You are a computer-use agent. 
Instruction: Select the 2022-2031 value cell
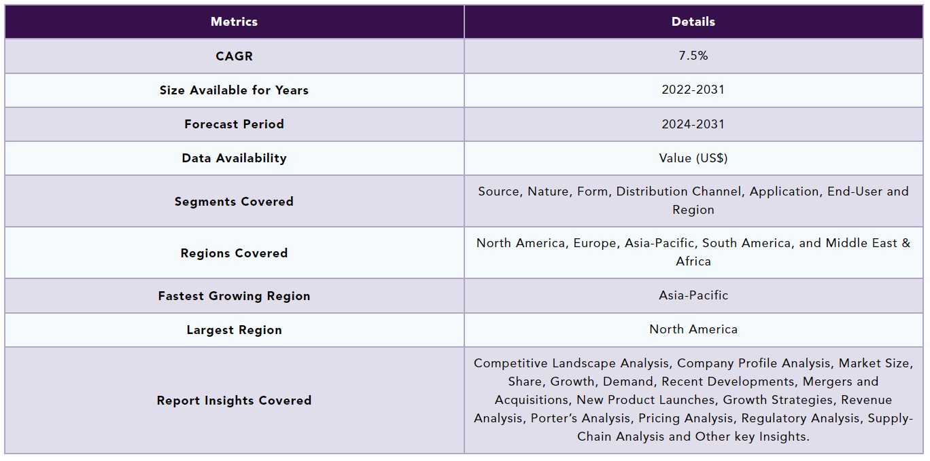(693, 90)
